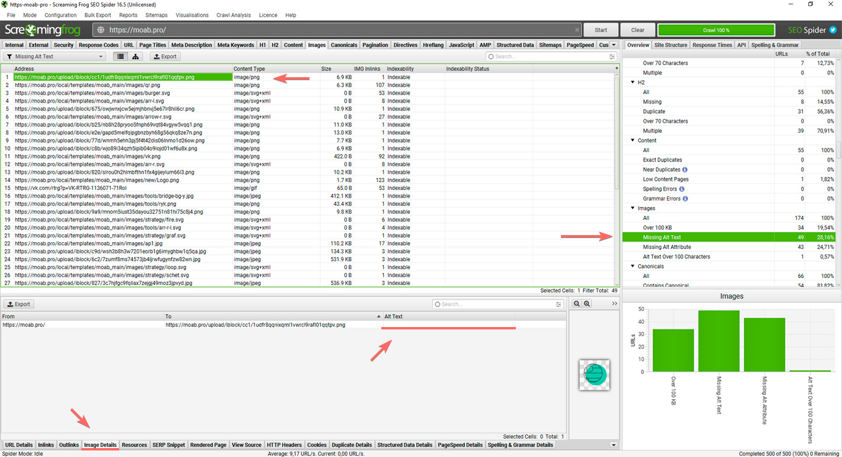Click the info icon beside Near Duplicates
Image resolution: width=842 pixels, height=457 pixels.
(685, 170)
